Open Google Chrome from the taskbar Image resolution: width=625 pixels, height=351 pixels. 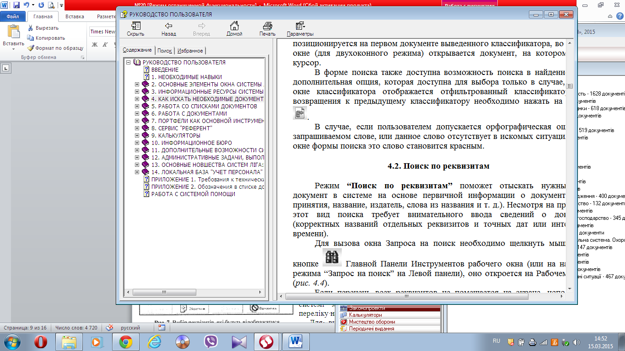tap(126, 342)
